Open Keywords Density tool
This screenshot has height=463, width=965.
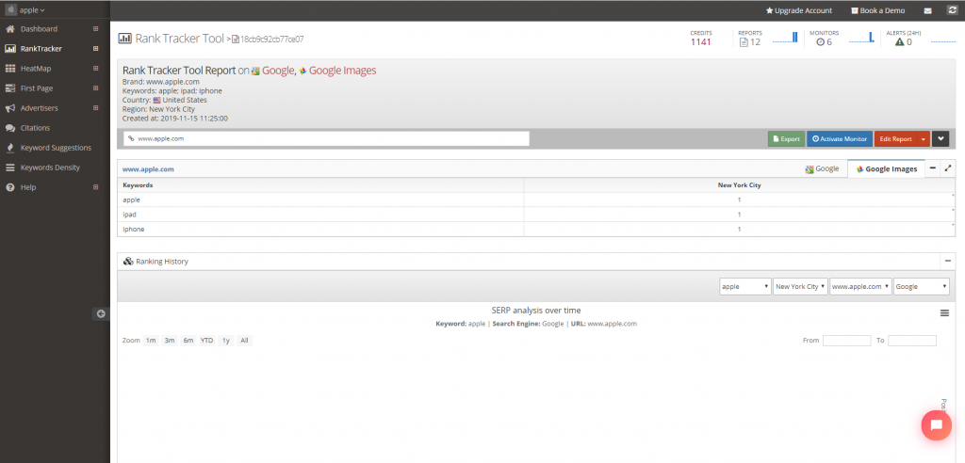[x=50, y=168]
